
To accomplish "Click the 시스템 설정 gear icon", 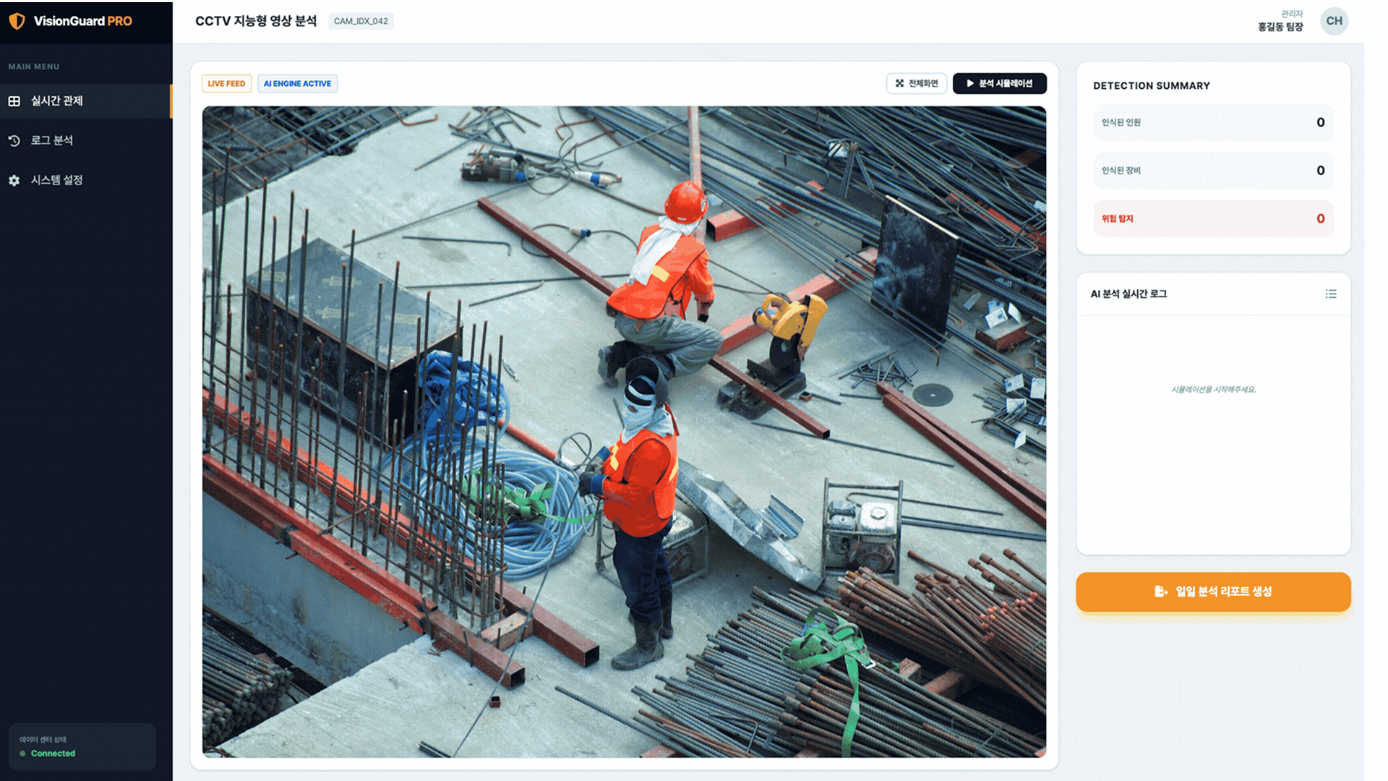I will 14,180.
